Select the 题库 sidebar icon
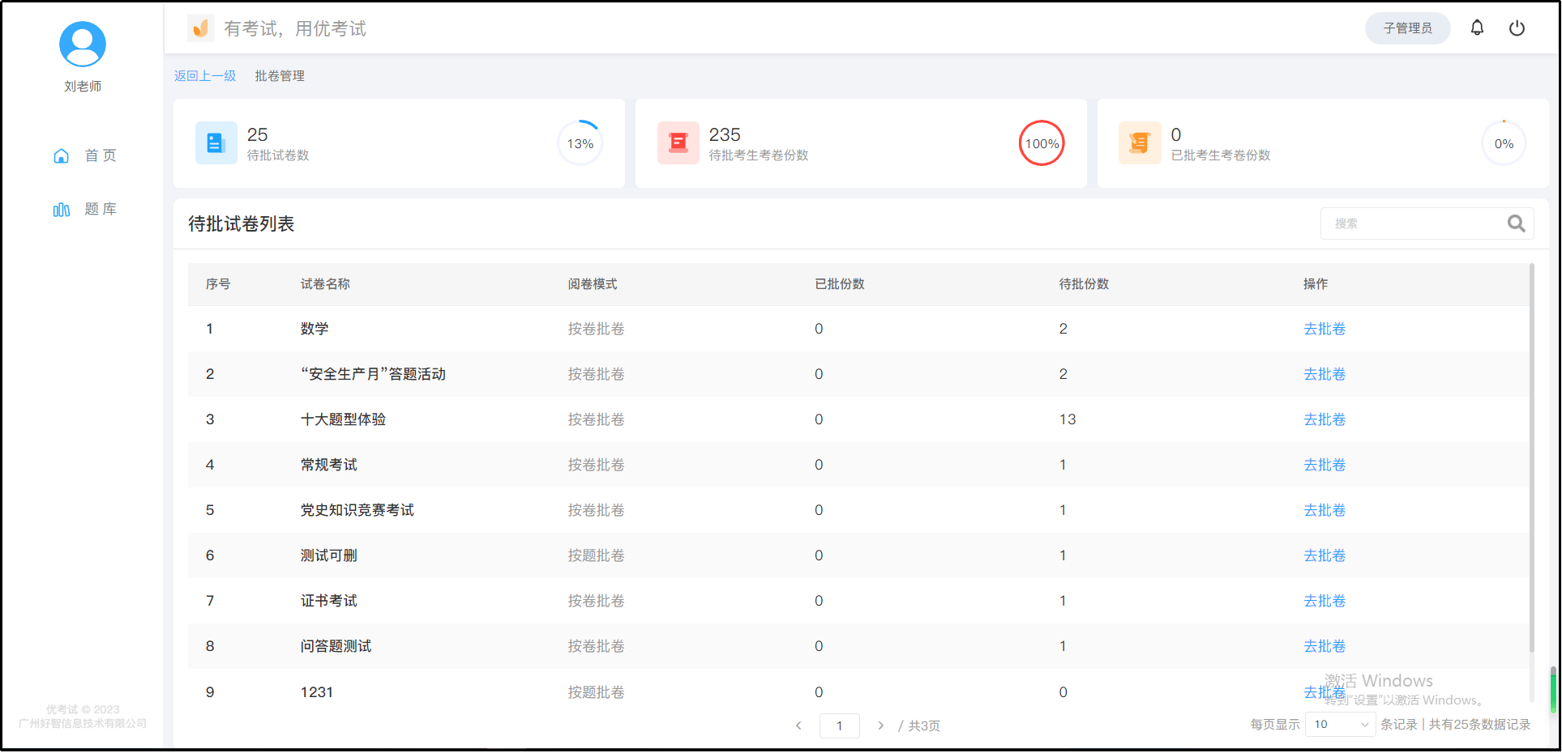1562x753 pixels. pos(62,208)
